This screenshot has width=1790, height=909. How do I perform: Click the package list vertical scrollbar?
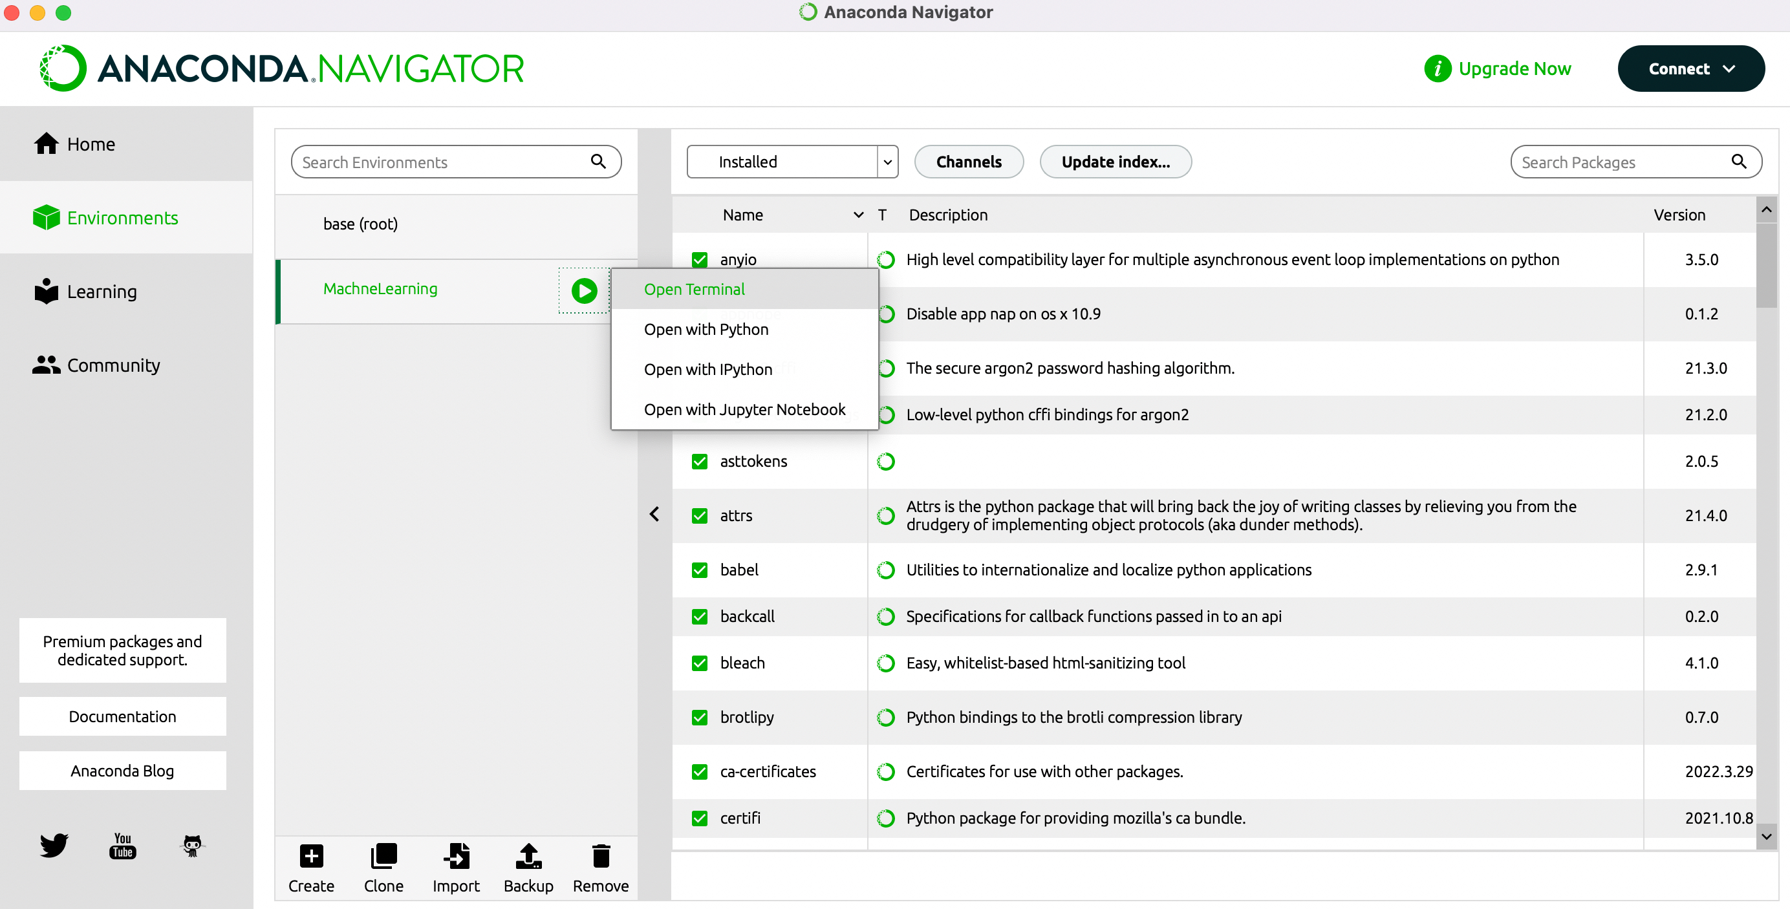point(1765,522)
